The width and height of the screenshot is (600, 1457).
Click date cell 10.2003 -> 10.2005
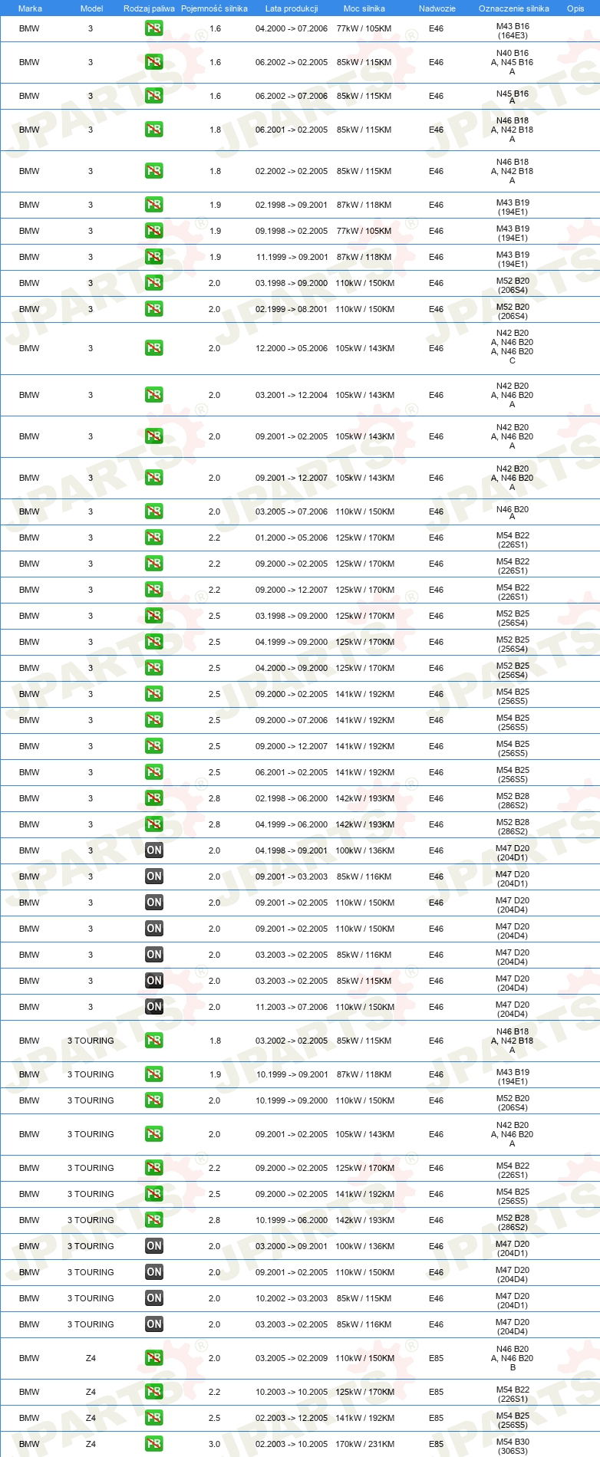tap(292, 1392)
